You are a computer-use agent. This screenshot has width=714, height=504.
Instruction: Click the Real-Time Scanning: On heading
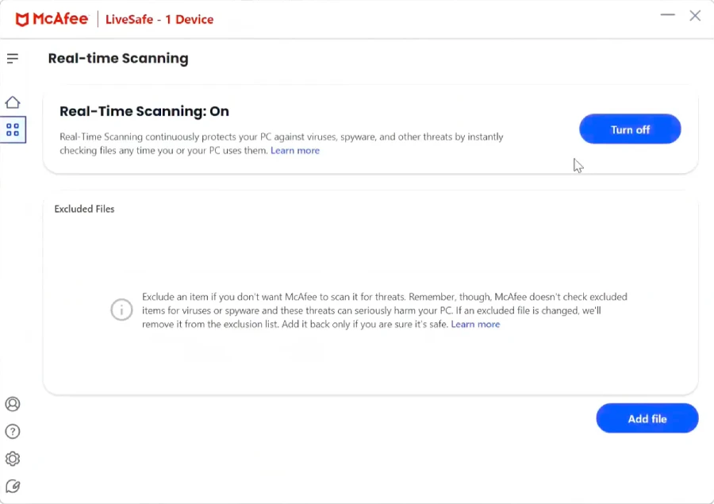[x=144, y=111]
